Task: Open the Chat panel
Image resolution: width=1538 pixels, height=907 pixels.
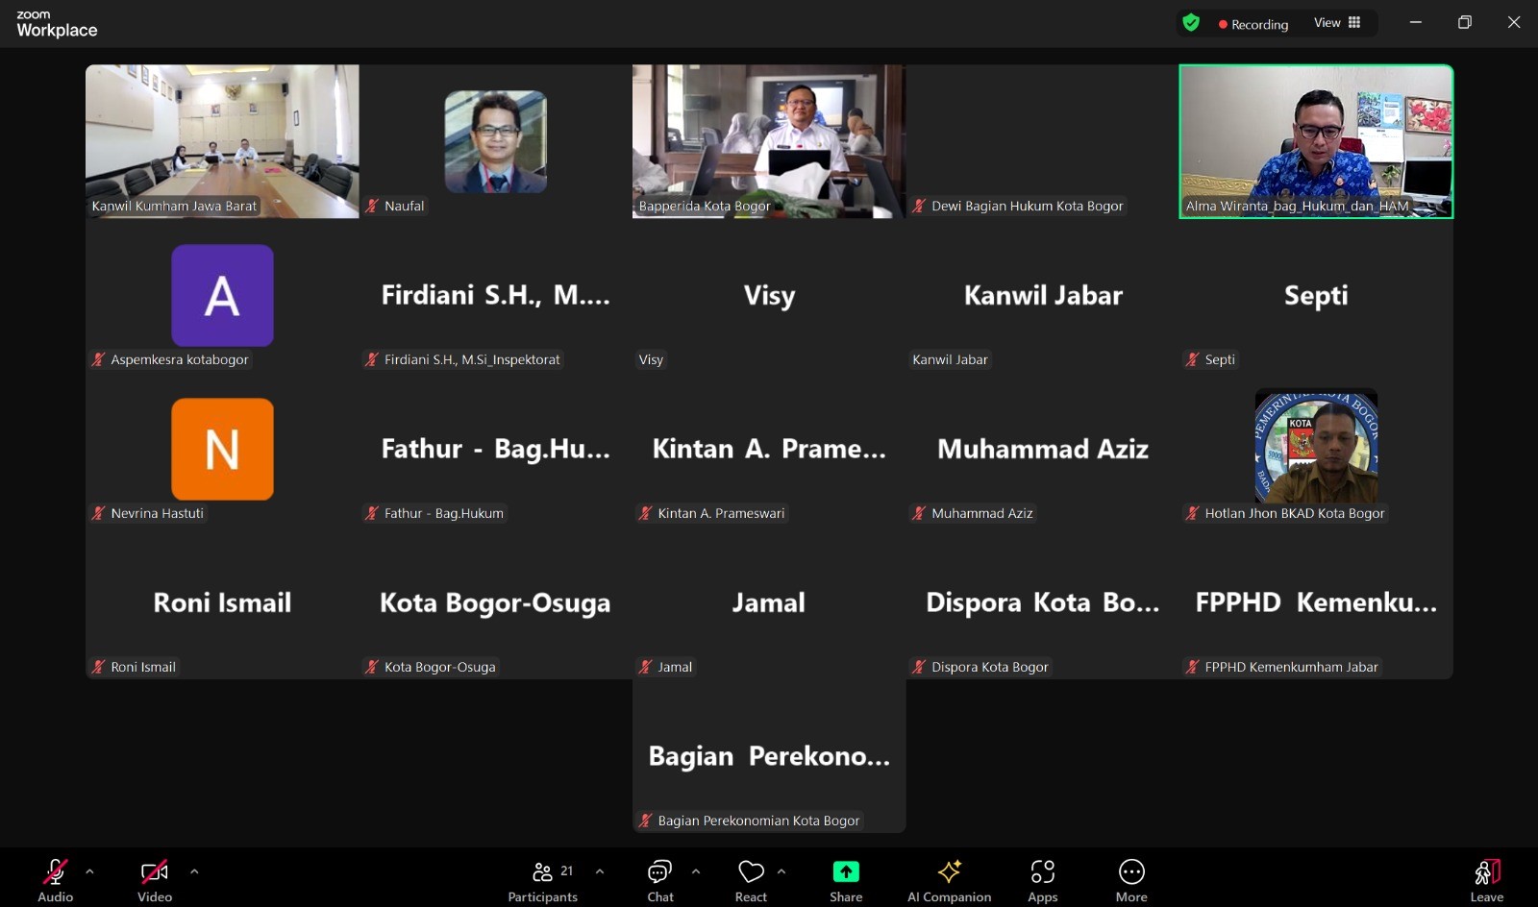Action: (659, 879)
